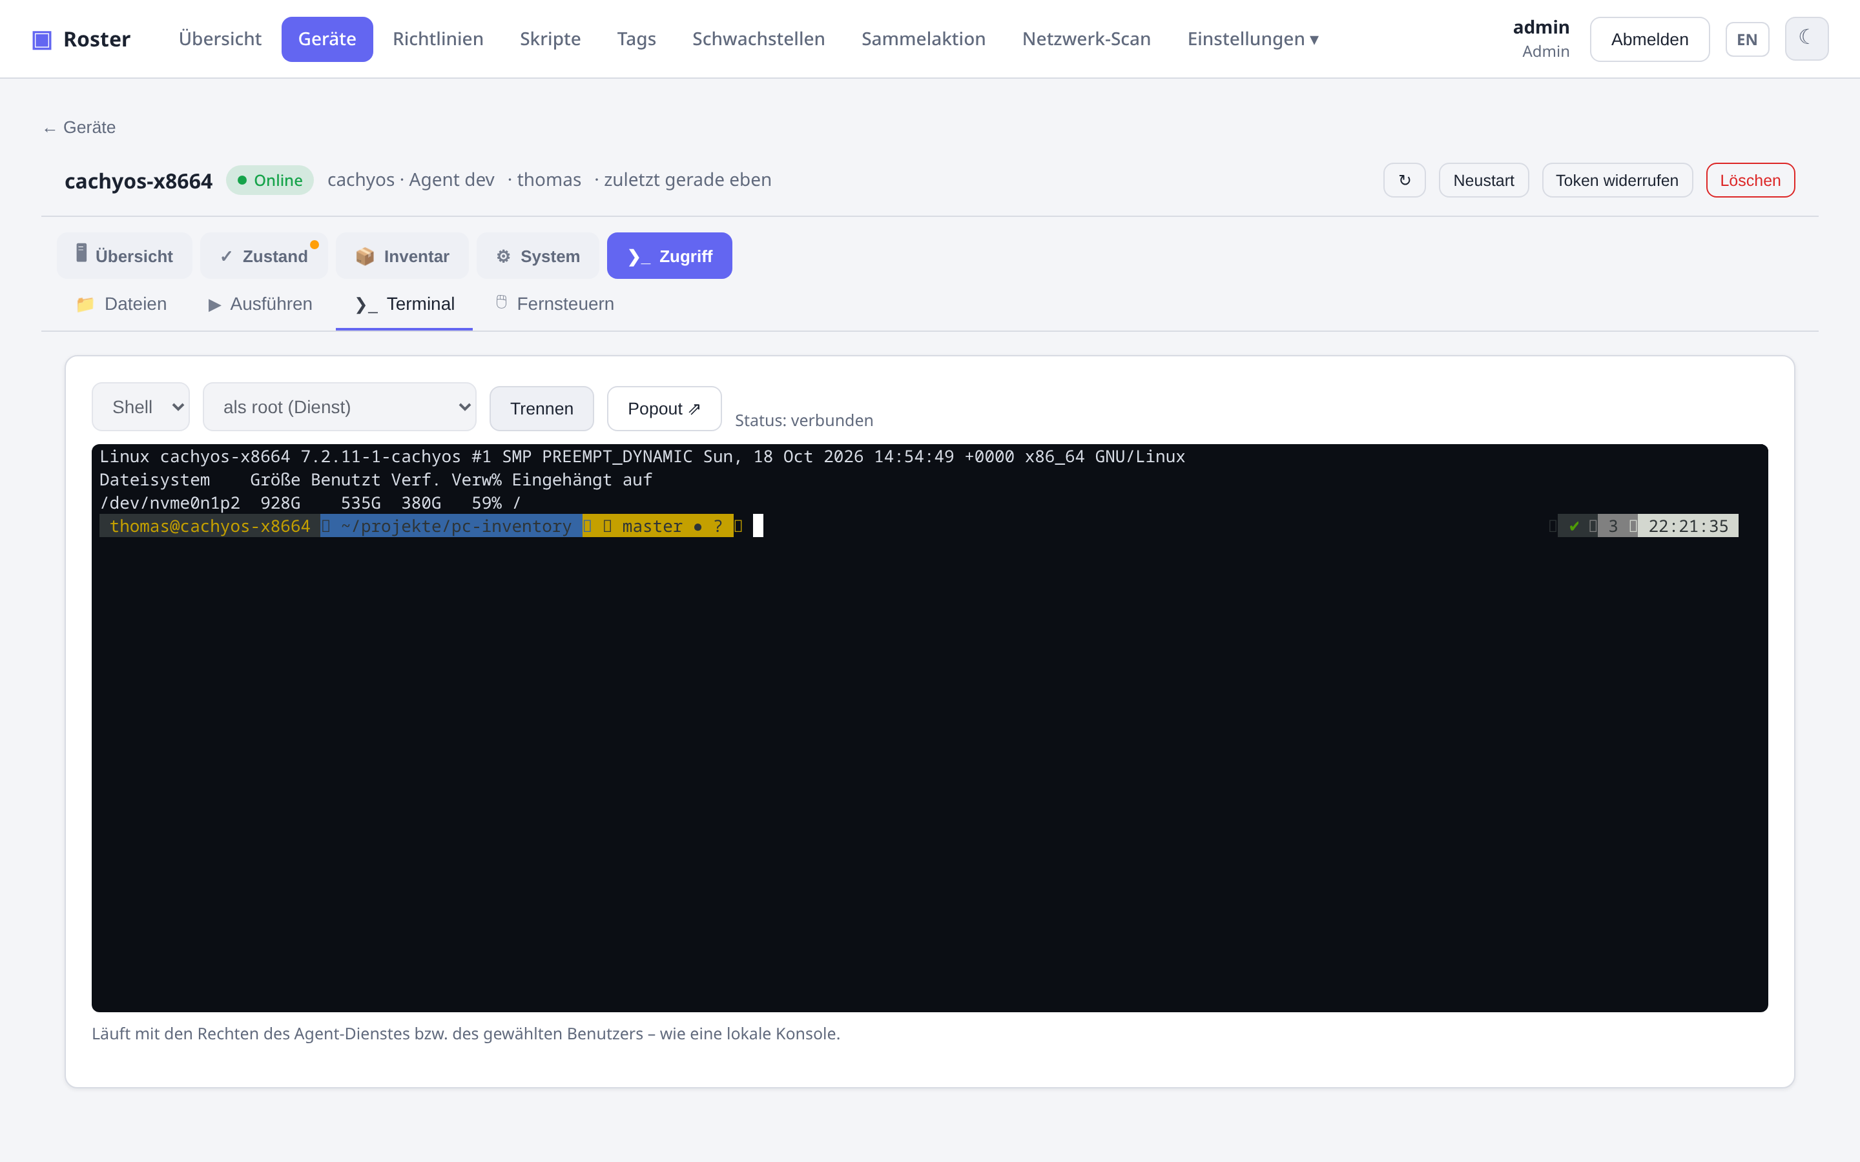Click 'Status: verbunden' text
The image size is (1860, 1162).
point(804,420)
